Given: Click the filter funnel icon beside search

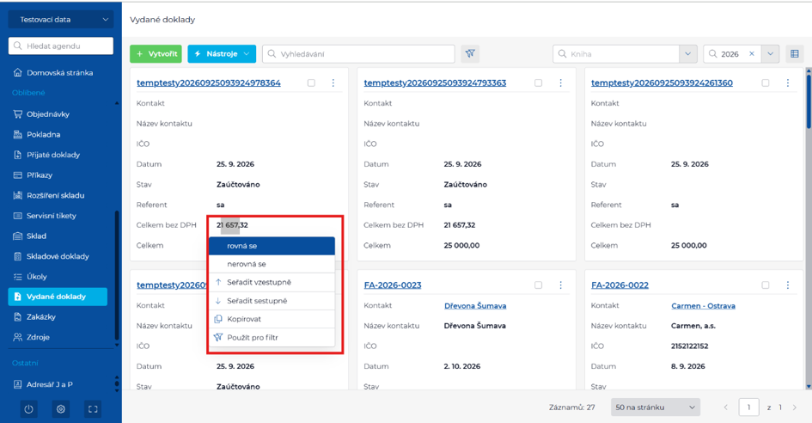Looking at the screenshot, I should point(470,53).
